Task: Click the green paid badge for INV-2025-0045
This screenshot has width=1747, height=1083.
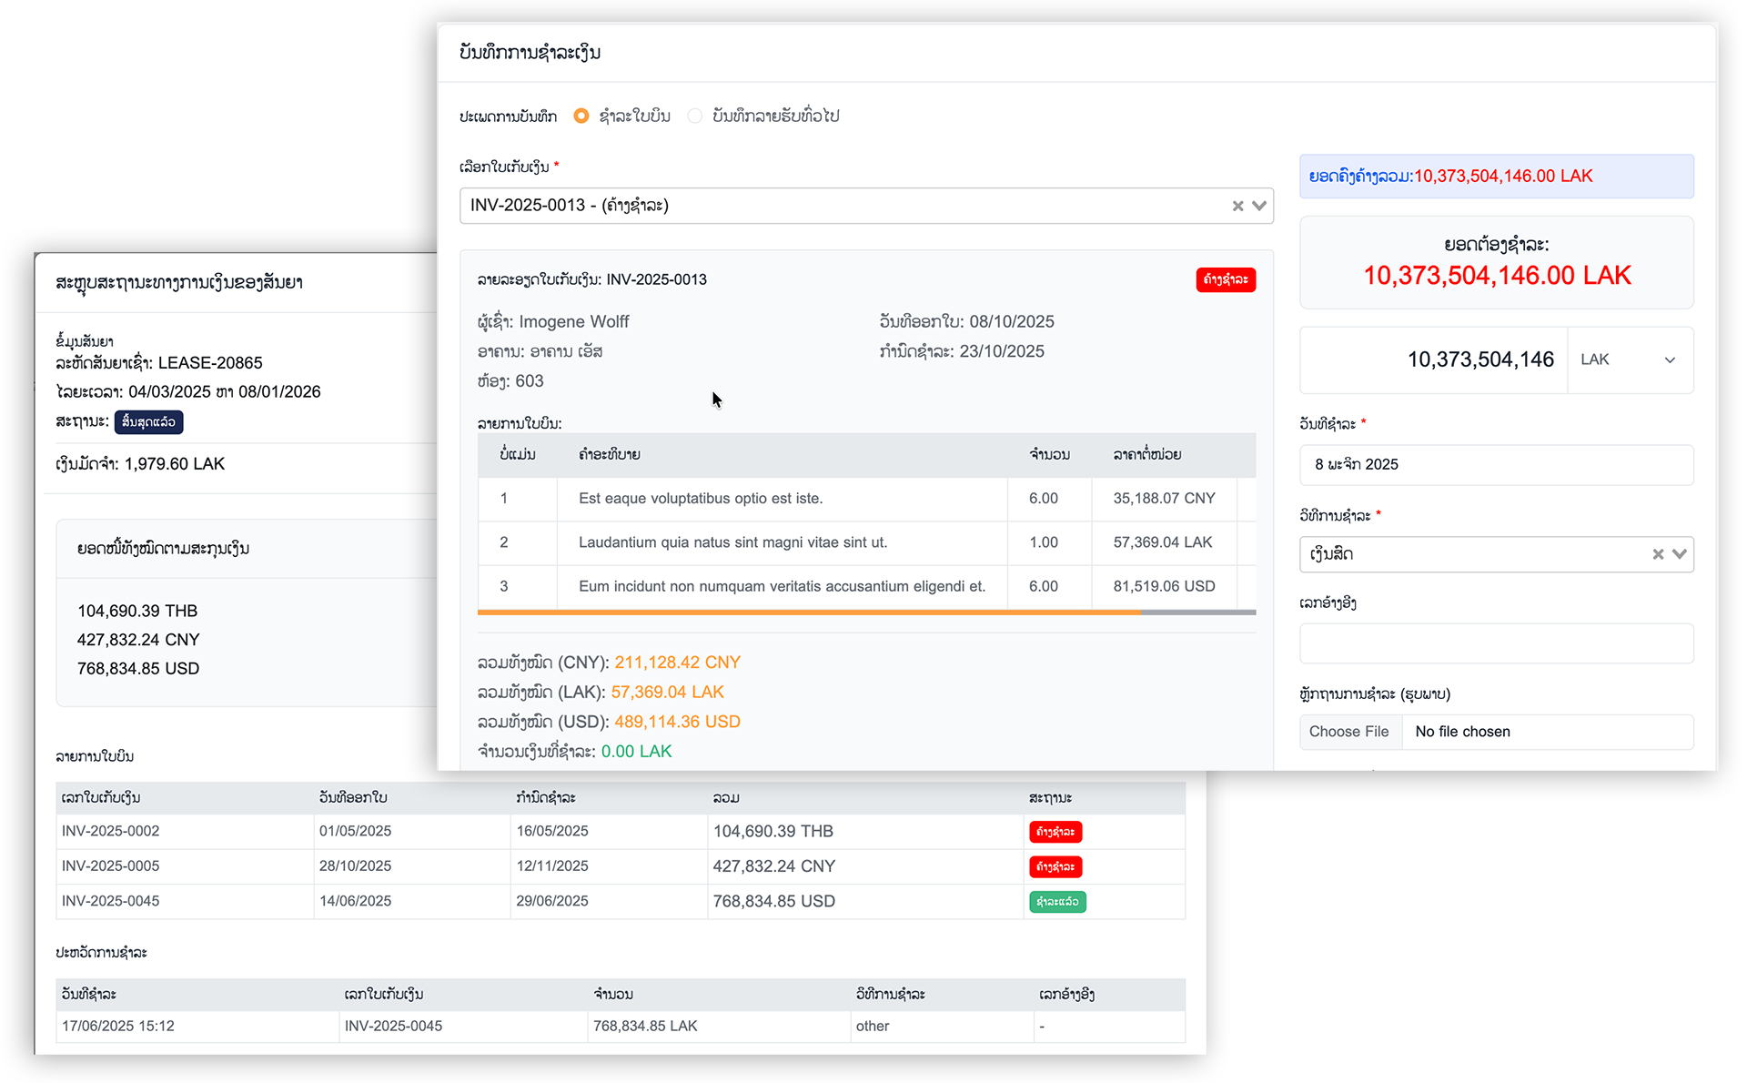Action: click(x=1057, y=901)
